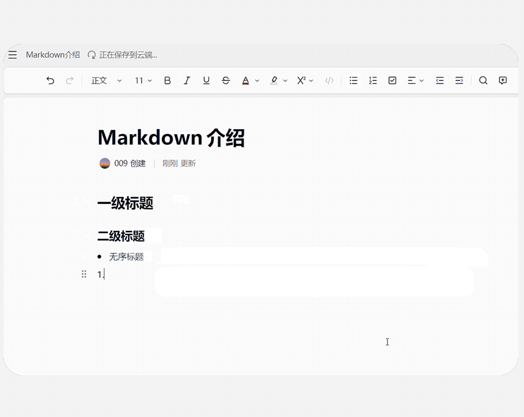This screenshot has height=417, width=524.
Task: Open the document search tool
Action: [x=483, y=80]
